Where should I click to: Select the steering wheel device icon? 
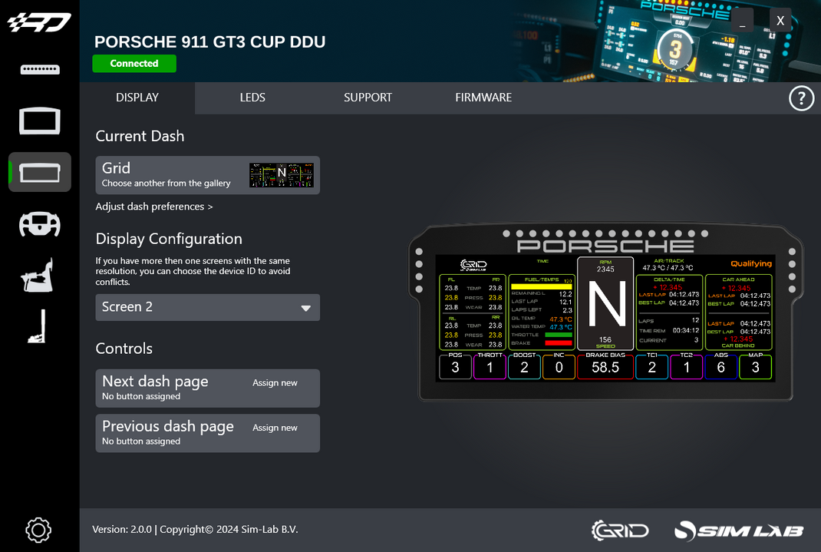pos(39,224)
